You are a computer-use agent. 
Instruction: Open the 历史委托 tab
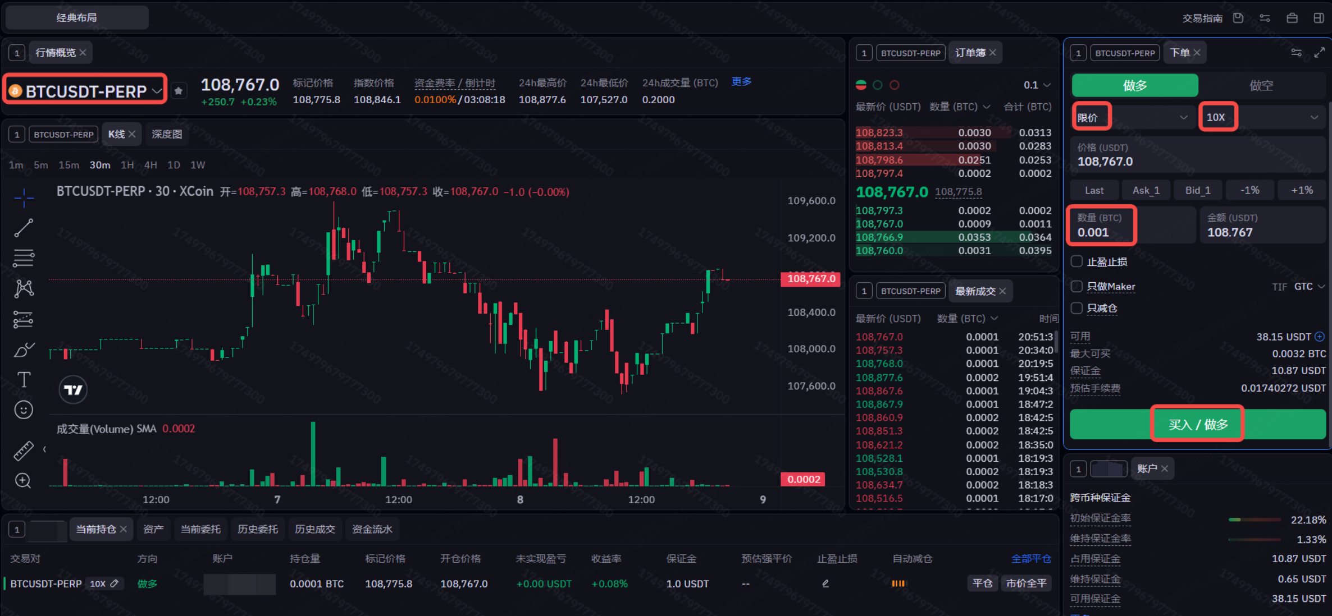(258, 529)
